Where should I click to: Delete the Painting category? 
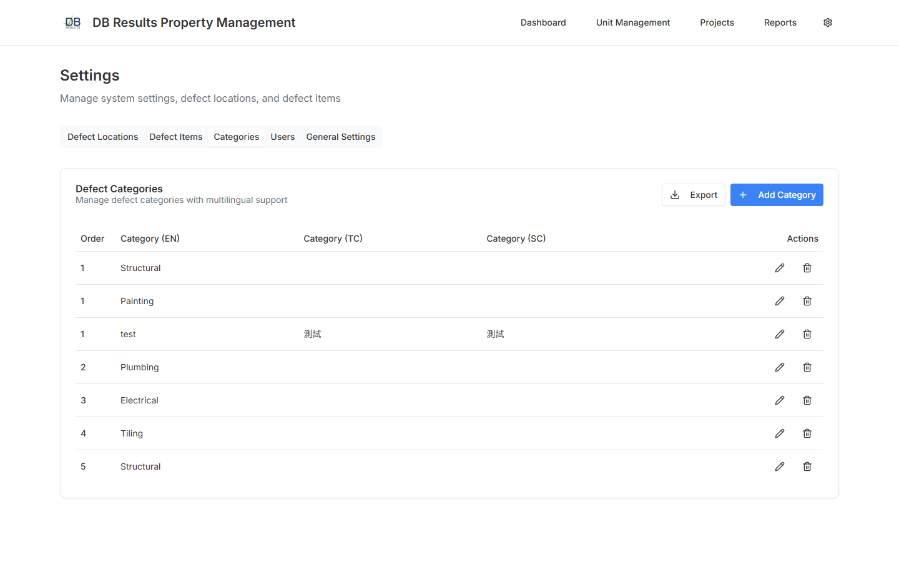(807, 301)
